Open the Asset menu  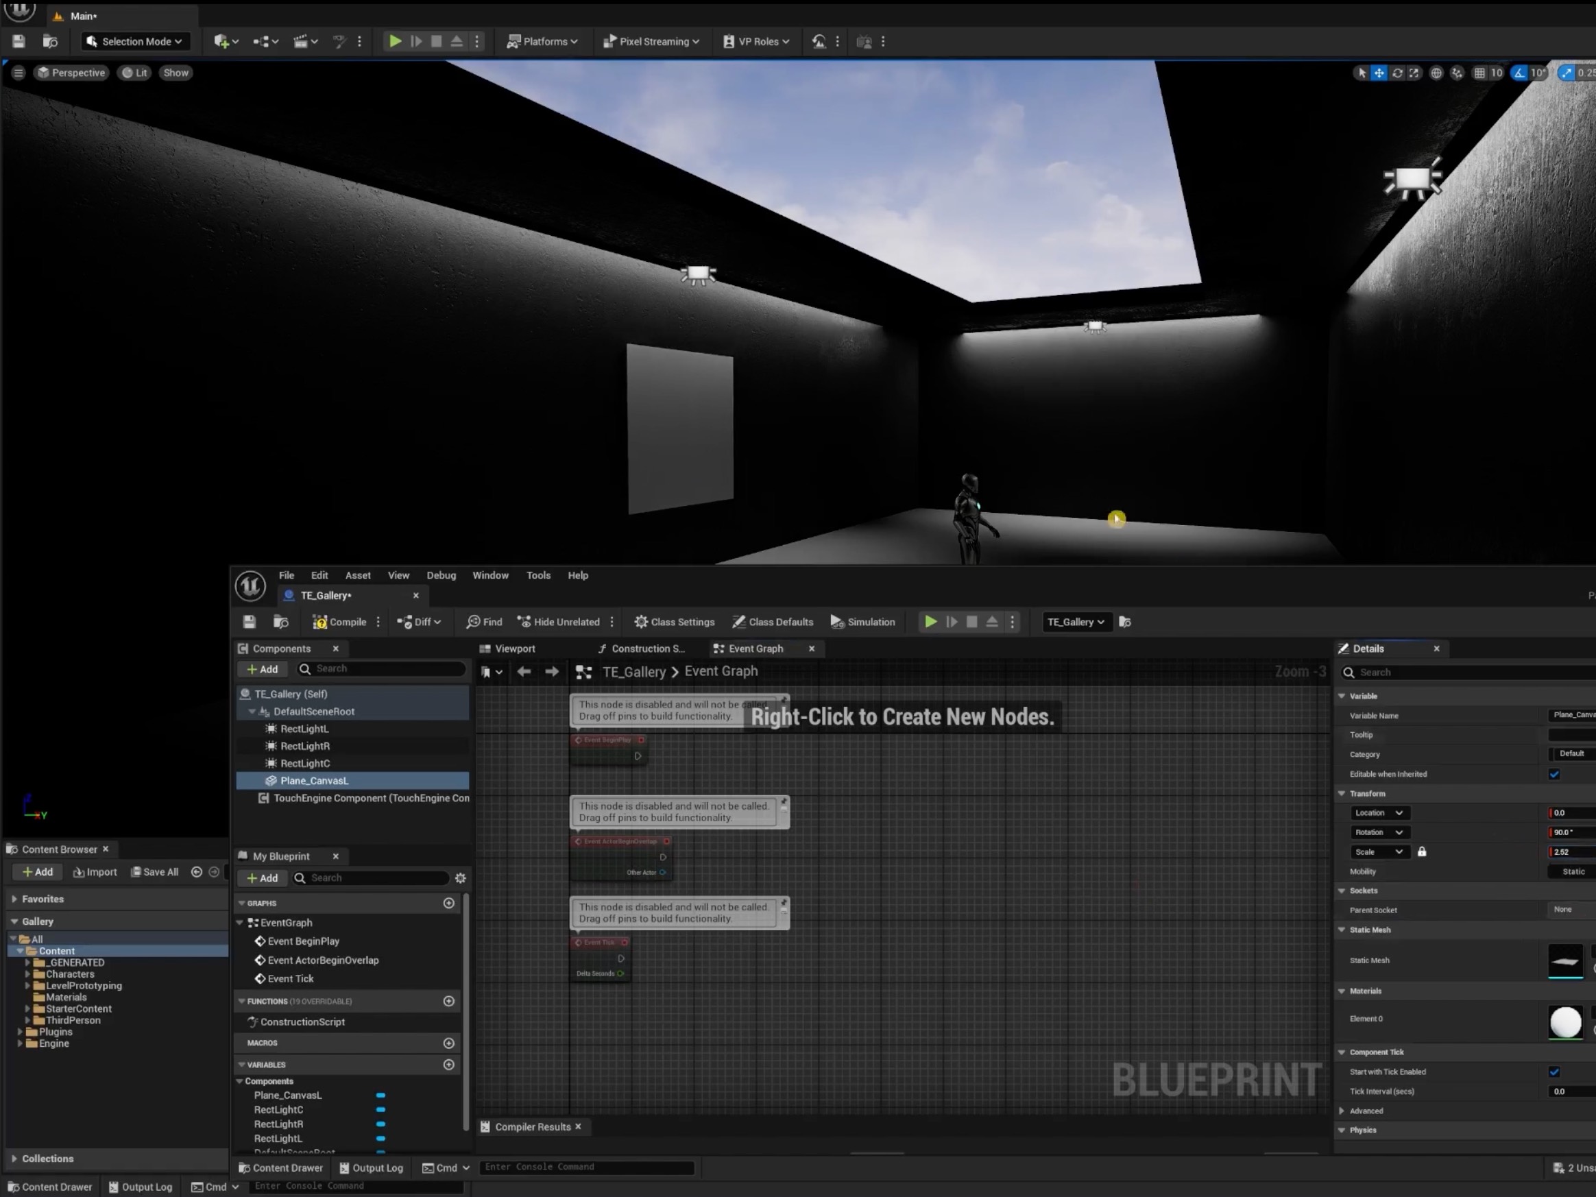[358, 575]
